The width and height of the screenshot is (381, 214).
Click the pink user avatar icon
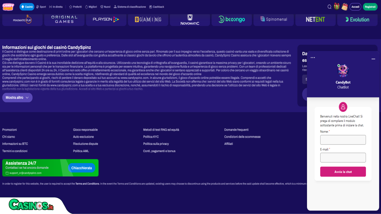343,107
